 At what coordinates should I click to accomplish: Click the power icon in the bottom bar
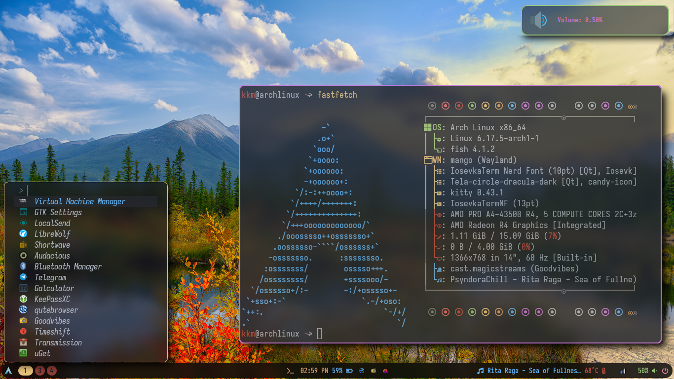(x=665, y=371)
